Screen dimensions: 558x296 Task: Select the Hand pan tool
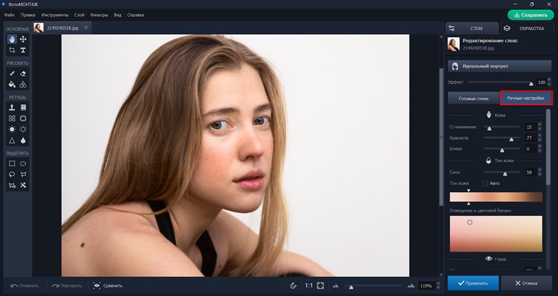point(12,39)
